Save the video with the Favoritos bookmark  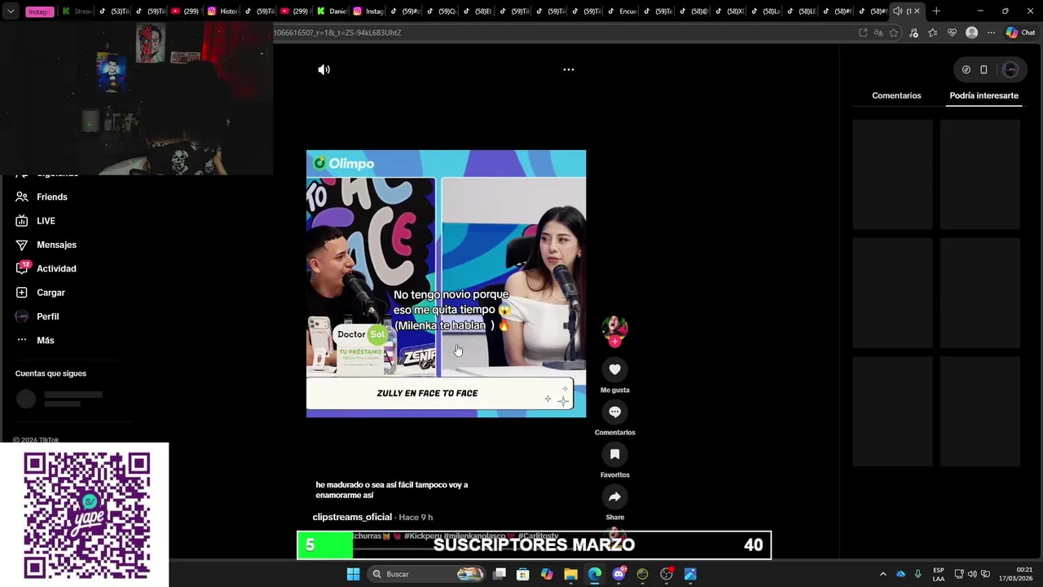point(614,454)
